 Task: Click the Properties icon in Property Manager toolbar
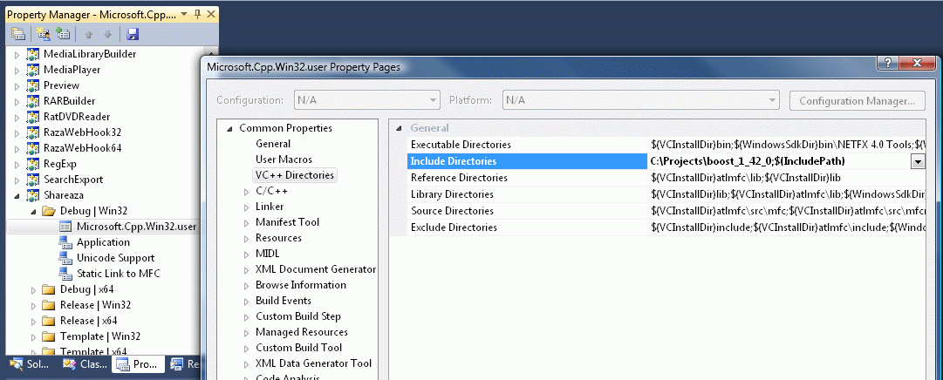[18, 34]
